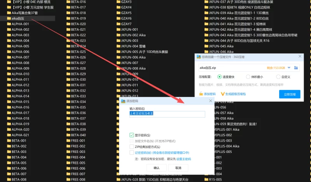Click the folder browse icon beside aika自压.zip
The height and width of the screenshot is (182, 311).
[296, 68]
